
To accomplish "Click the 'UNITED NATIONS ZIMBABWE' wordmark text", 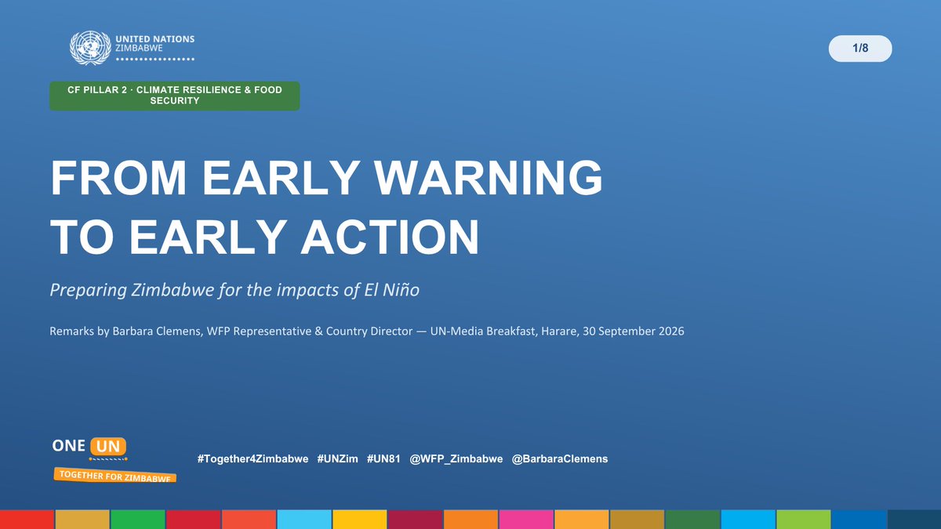I will [x=154, y=42].
